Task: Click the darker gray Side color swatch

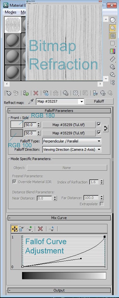Action: 17,133
